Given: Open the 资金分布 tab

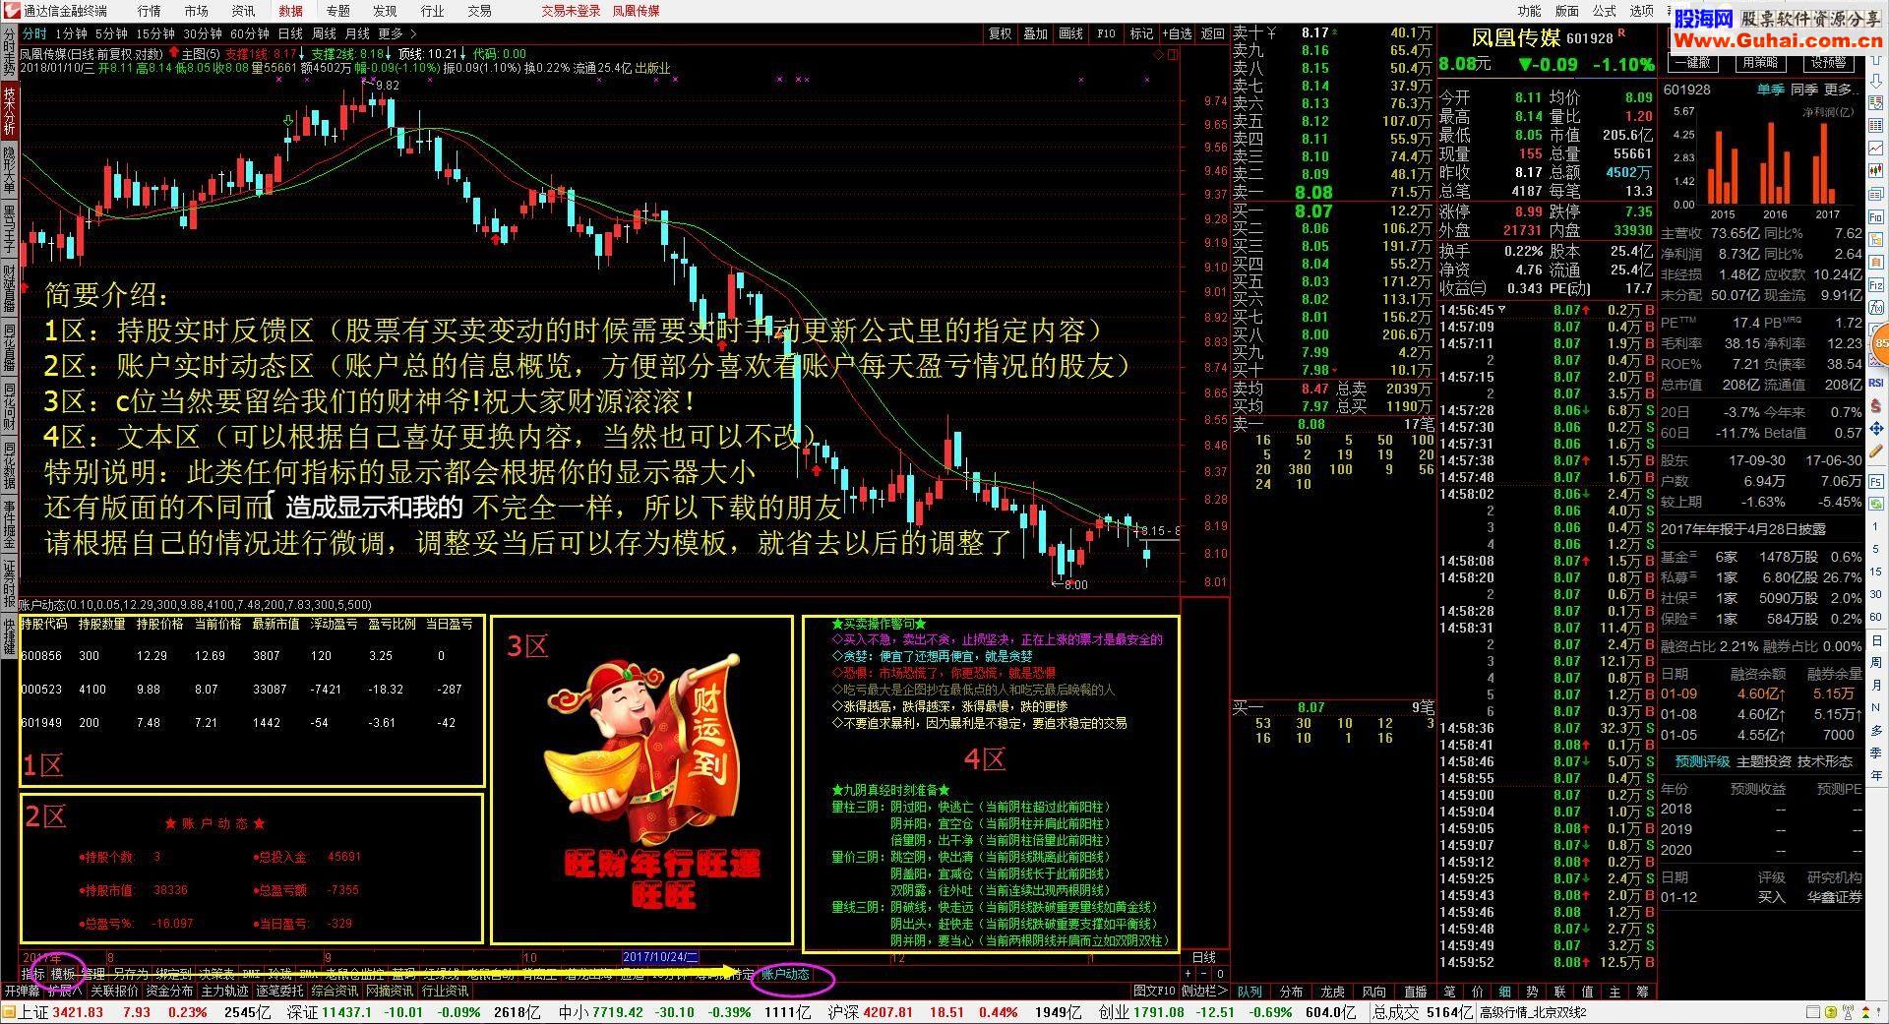Looking at the screenshot, I should coord(170,991).
